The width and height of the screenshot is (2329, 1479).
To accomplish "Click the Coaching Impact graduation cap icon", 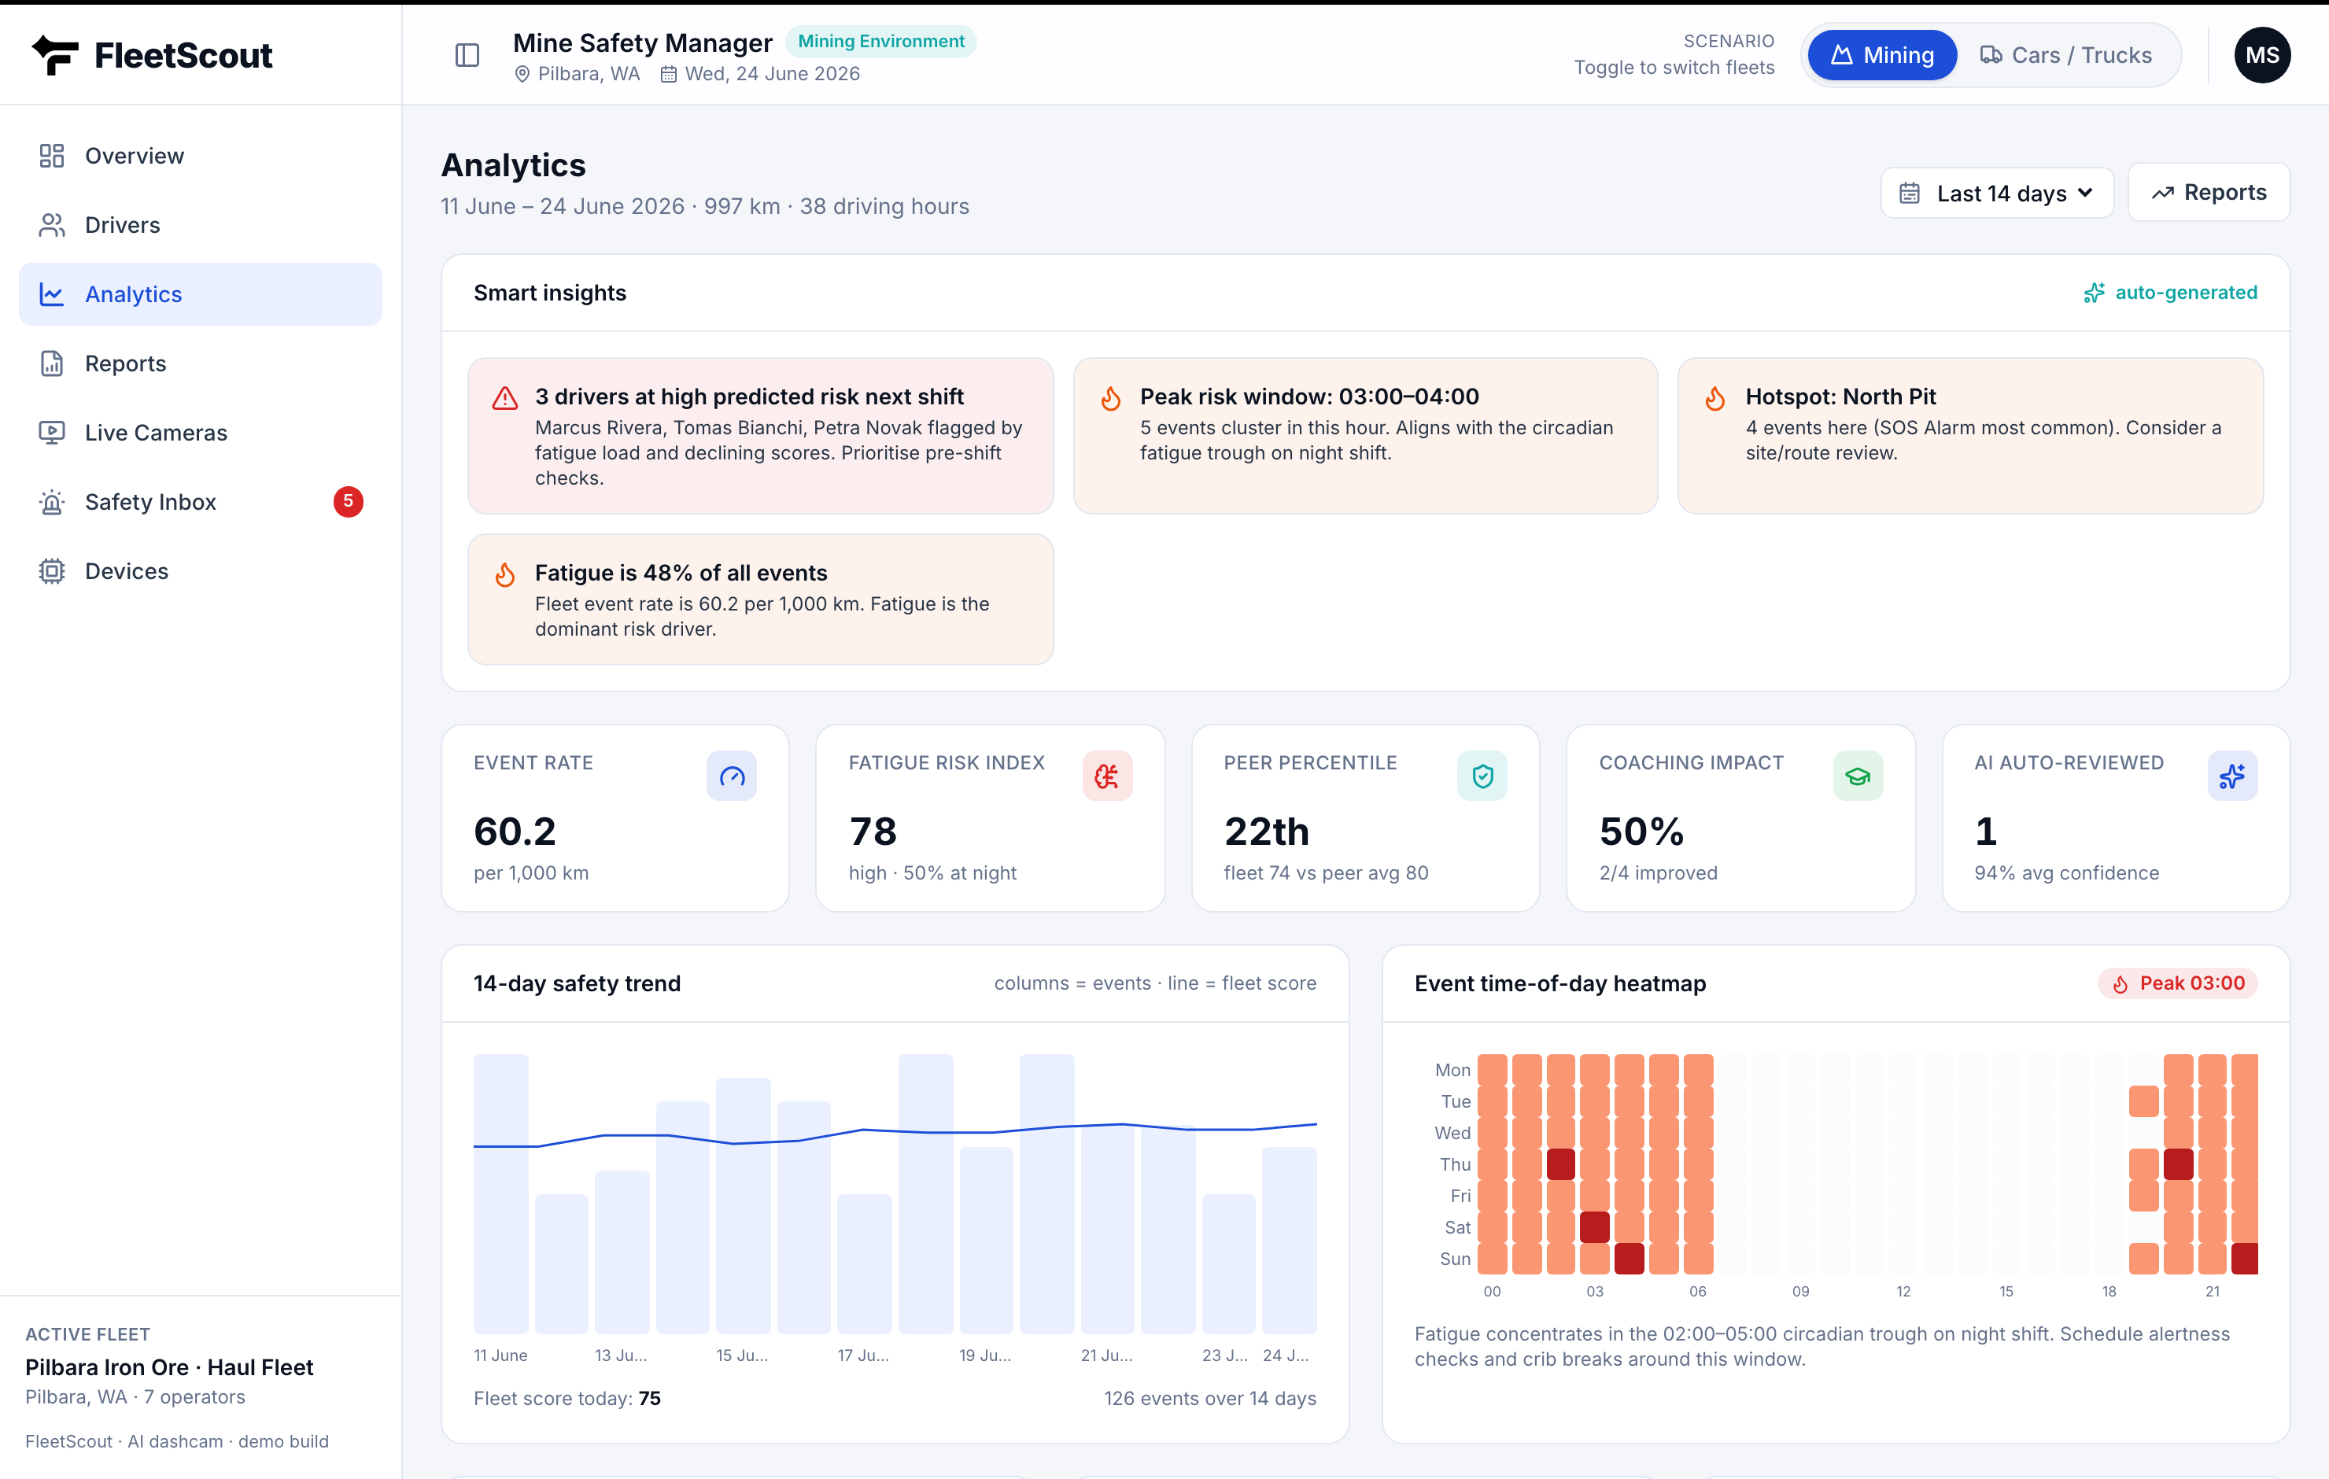I will click(x=1857, y=776).
